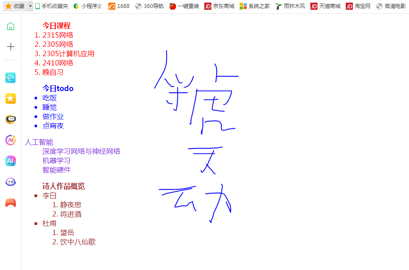Click the 人工智能 term
This screenshot has width=409, height=270.
[x=39, y=142]
